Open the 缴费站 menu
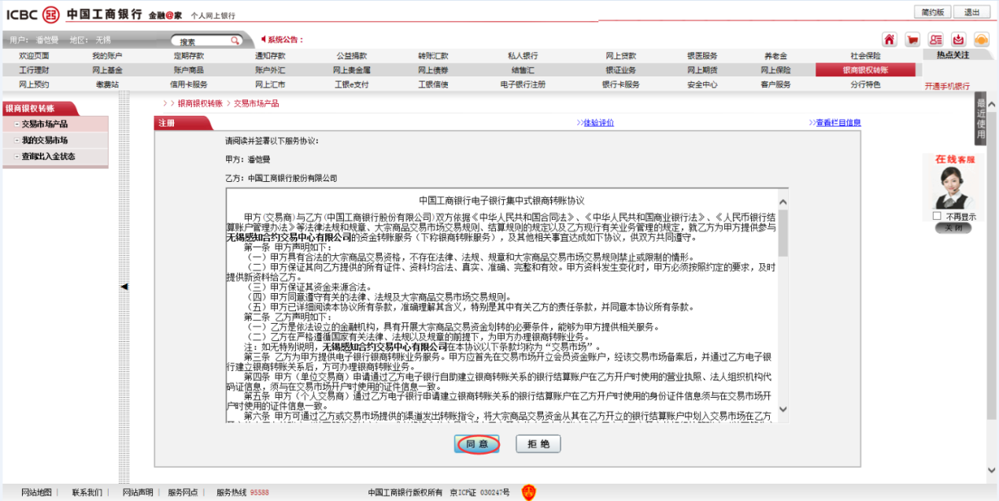This screenshot has width=999, height=501. point(107,84)
